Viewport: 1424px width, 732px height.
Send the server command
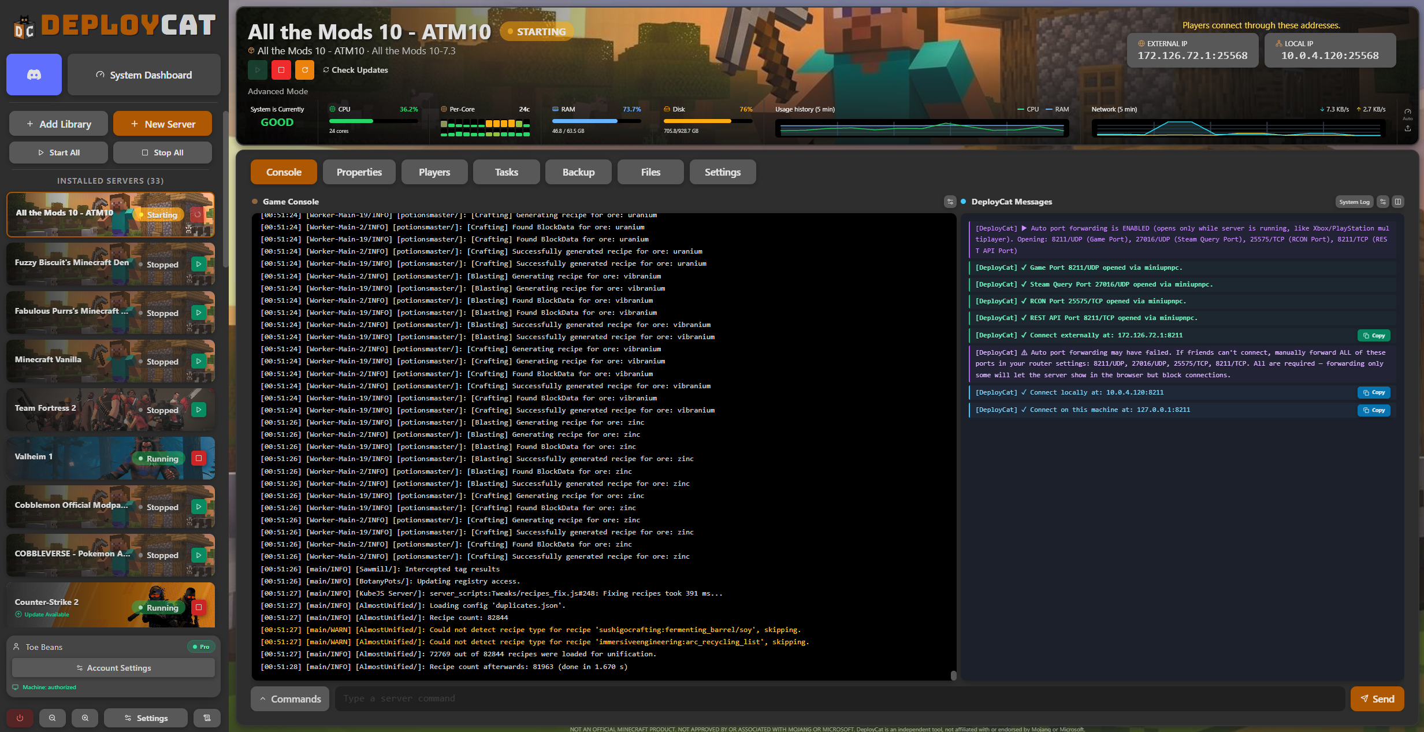(x=1377, y=699)
